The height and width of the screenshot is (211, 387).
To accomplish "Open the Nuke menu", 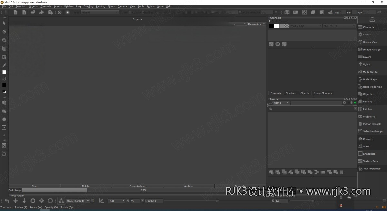I will coord(160,6).
